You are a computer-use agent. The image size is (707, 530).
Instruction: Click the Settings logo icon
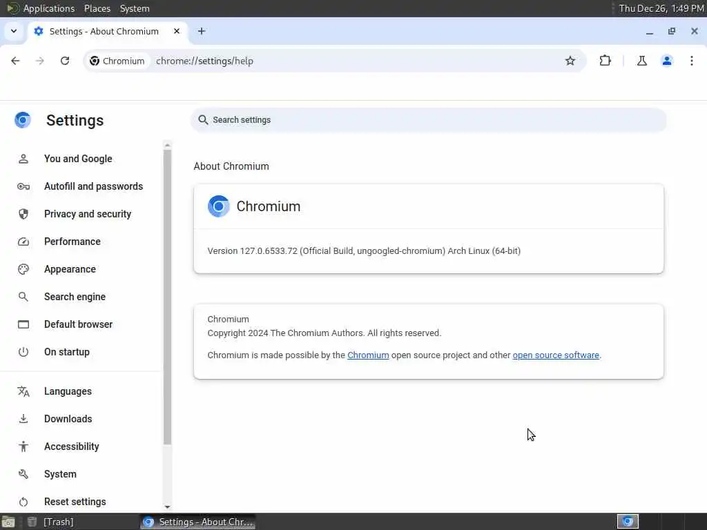click(x=23, y=120)
